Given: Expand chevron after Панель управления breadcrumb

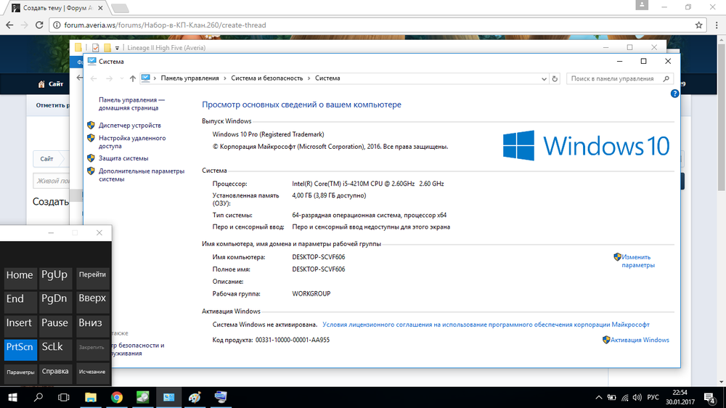Looking at the screenshot, I should (x=224, y=78).
